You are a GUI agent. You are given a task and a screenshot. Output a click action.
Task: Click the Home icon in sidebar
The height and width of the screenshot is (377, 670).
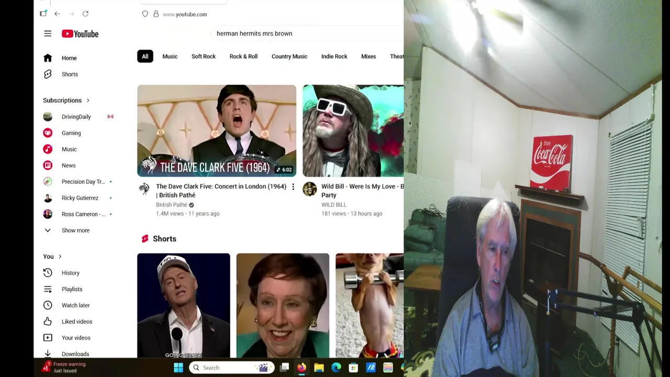[x=48, y=58]
